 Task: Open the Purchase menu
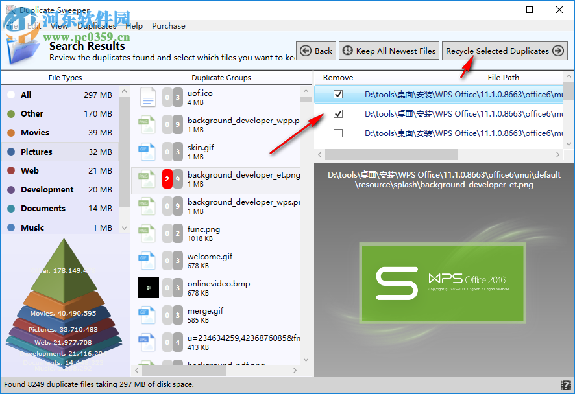pyautogui.click(x=168, y=26)
